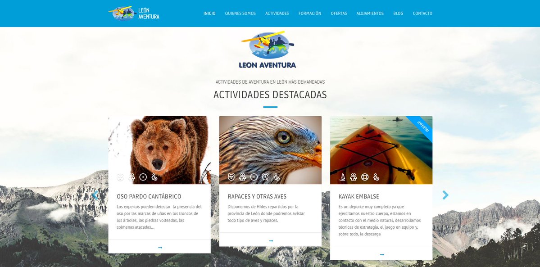540x267 pixels.
Task: Click the bear icon on Rapaces card
Action: point(231,177)
